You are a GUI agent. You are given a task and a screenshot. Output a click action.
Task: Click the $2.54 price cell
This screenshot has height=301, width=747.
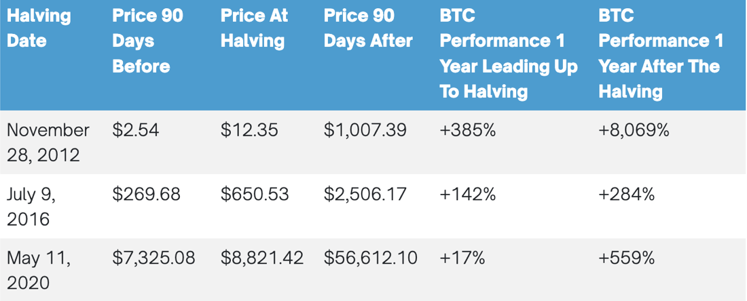pos(136,129)
